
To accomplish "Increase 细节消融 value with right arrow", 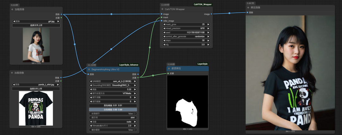I will pos(135,97).
